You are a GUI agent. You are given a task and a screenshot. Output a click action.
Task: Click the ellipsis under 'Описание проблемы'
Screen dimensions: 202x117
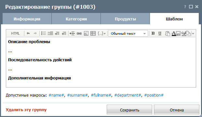point(10,52)
